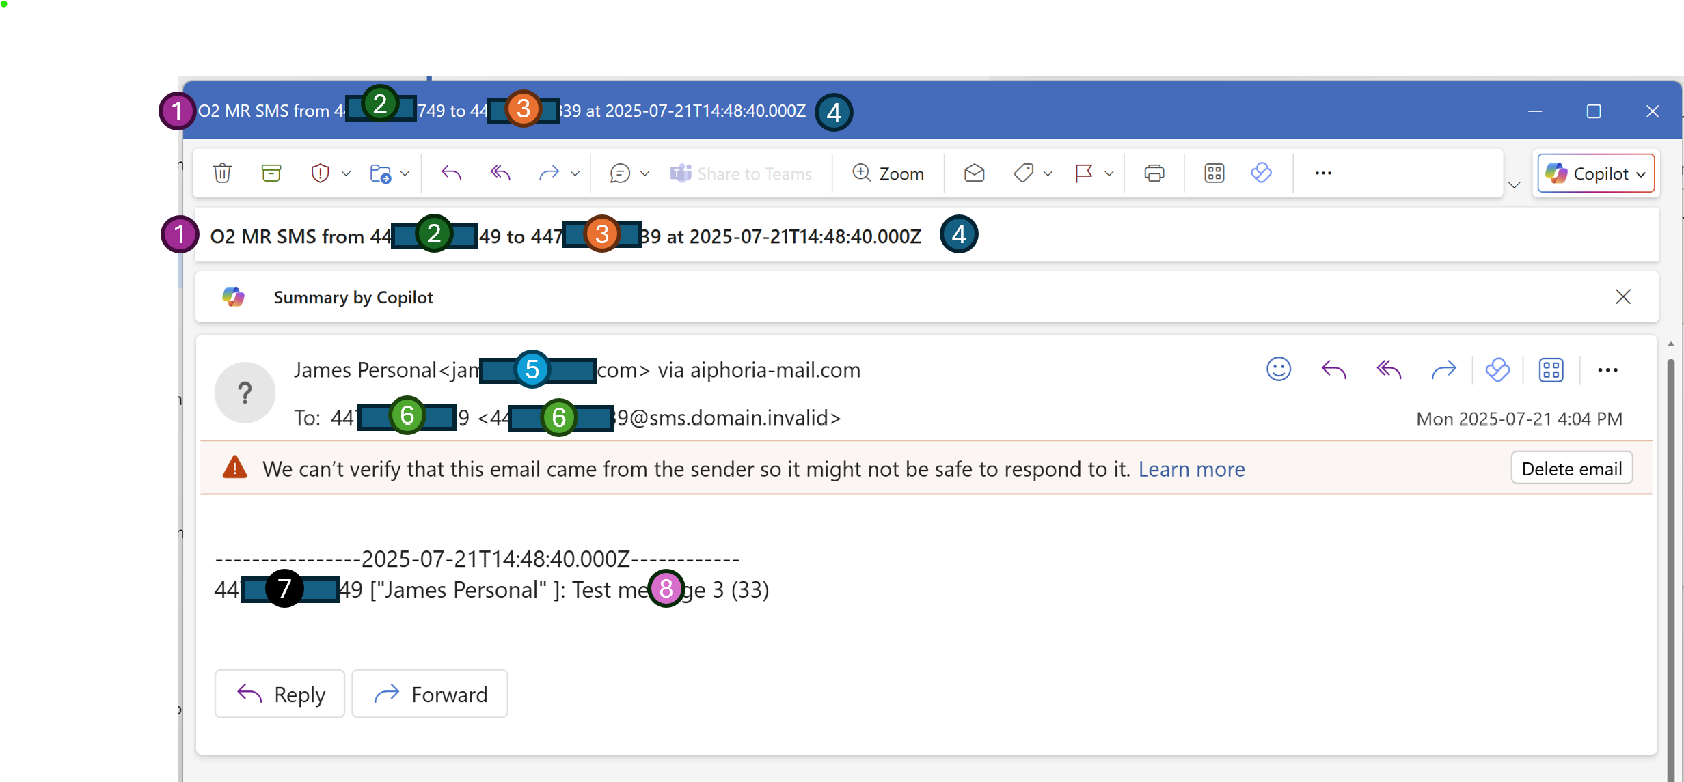Select the Zoom tool in the toolbar
Image resolution: width=1684 pixels, height=782 pixels.
pyautogui.click(x=888, y=173)
